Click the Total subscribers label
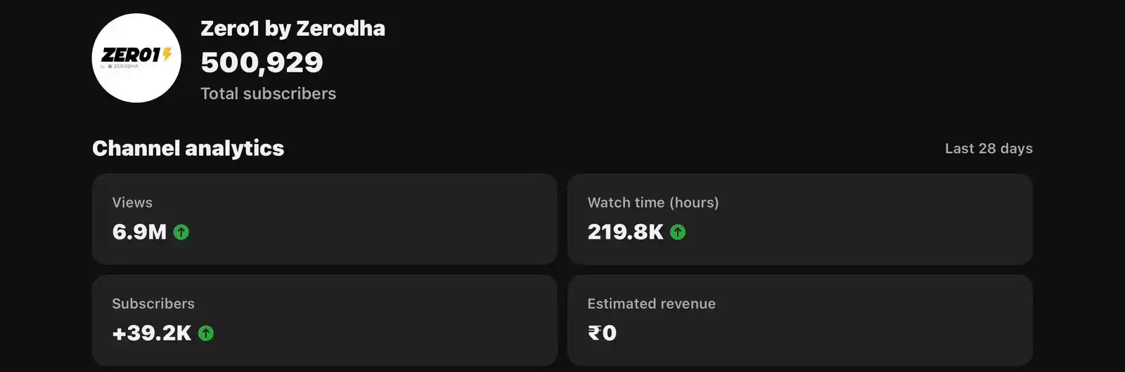1125x372 pixels. pos(269,94)
